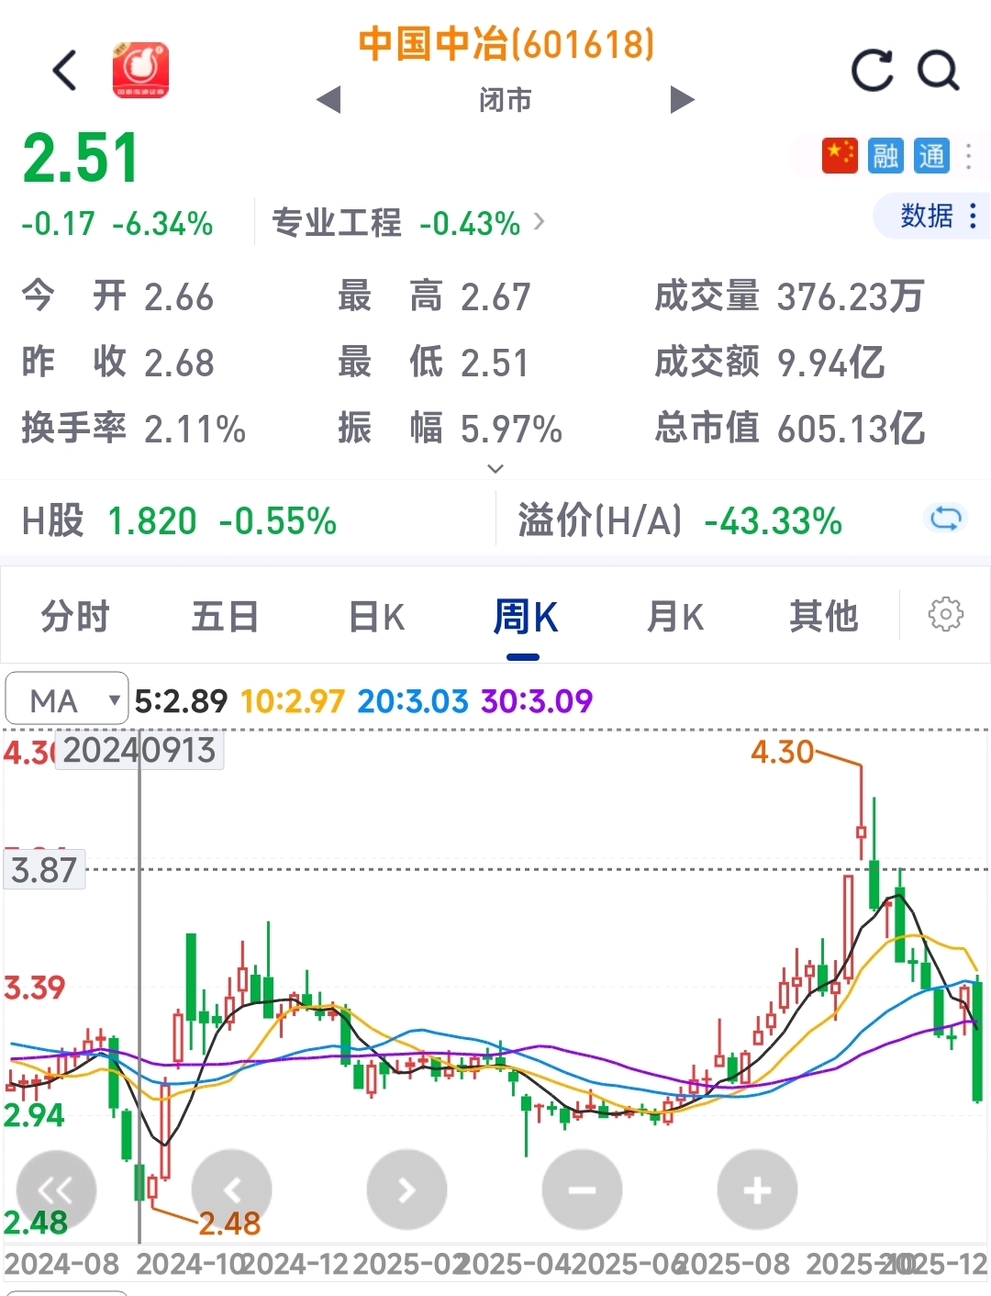Select the 分时 tab
This screenshot has height=1296, width=991.
click(75, 616)
